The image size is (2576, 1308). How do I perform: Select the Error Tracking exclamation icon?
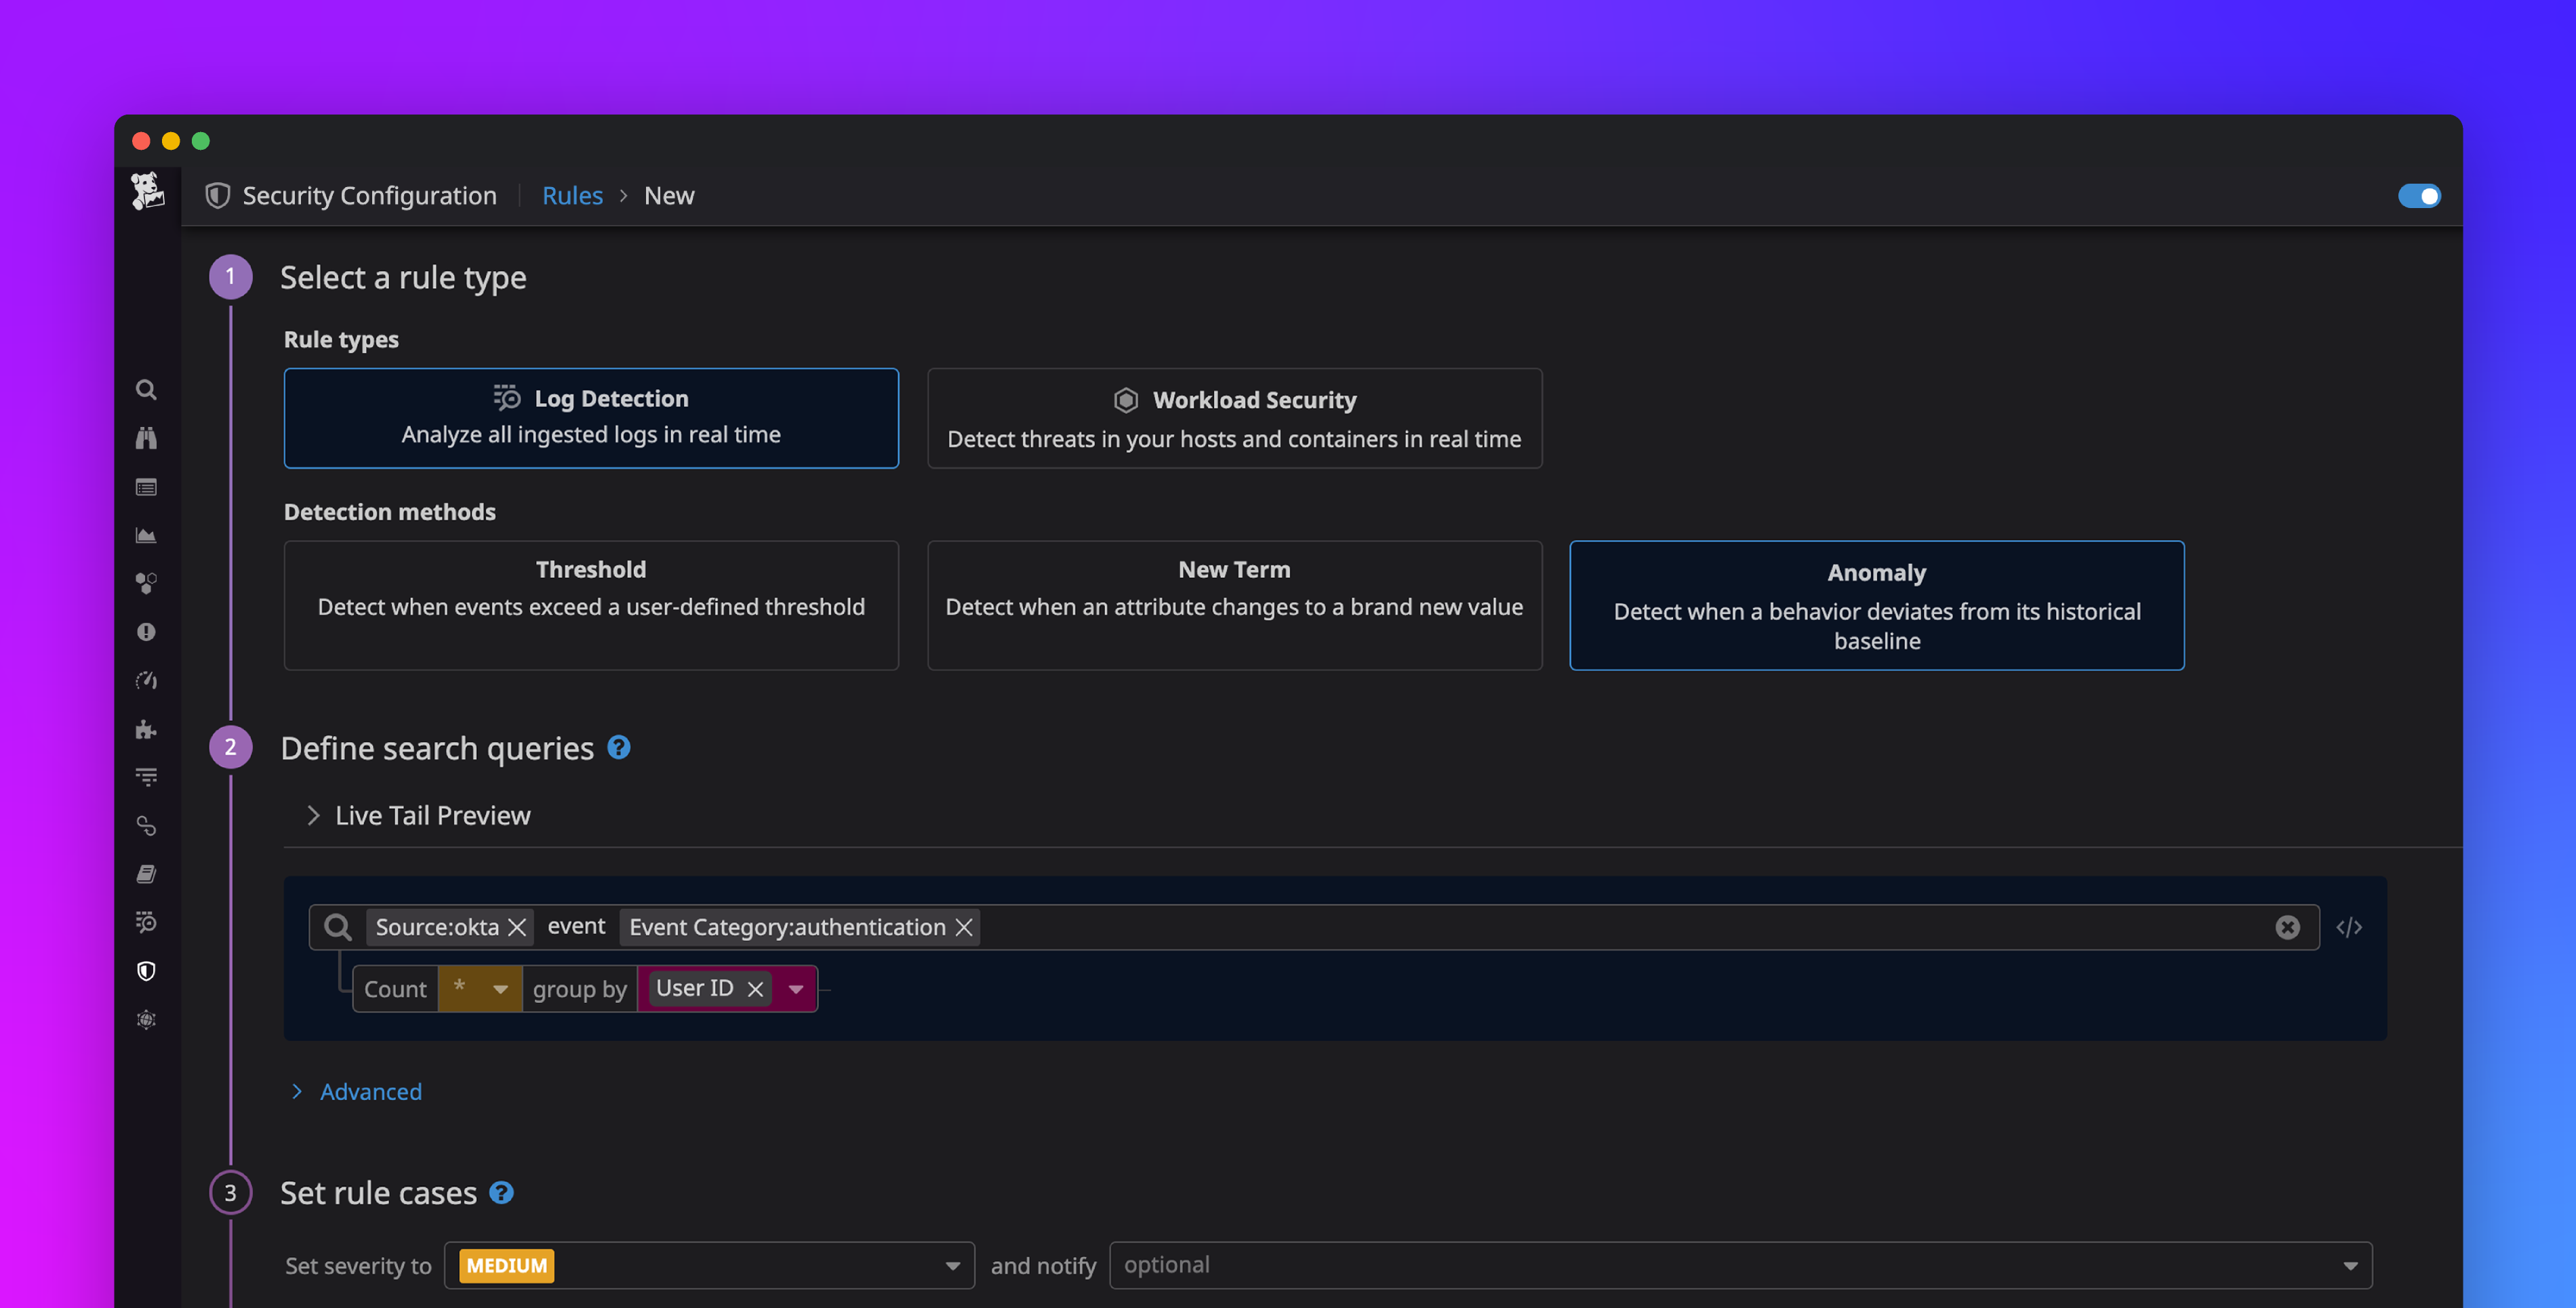(x=146, y=631)
